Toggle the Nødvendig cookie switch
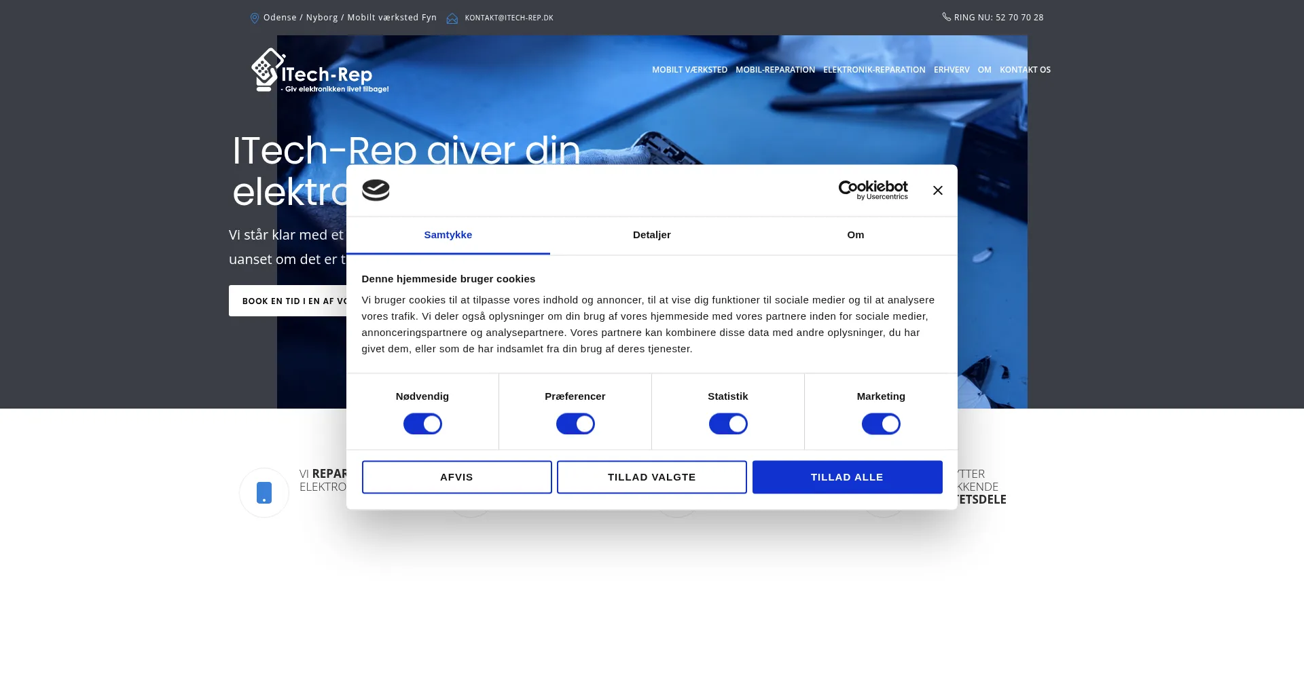This screenshot has height=674, width=1304. pos(422,424)
